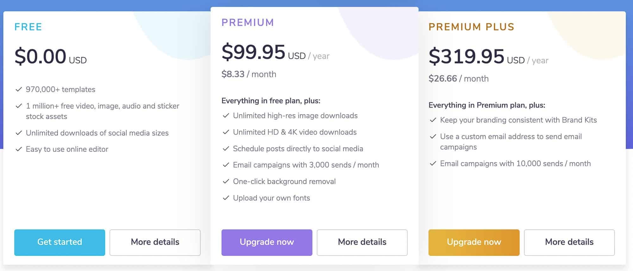Click the checkmark beside 'Unlimited high-res image downloads'
Image resolution: width=633 pixels, height=271 pixels.
point(226,116)
